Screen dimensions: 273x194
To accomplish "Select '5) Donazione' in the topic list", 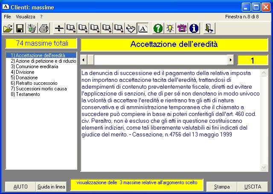I will [x=24, y=78].
